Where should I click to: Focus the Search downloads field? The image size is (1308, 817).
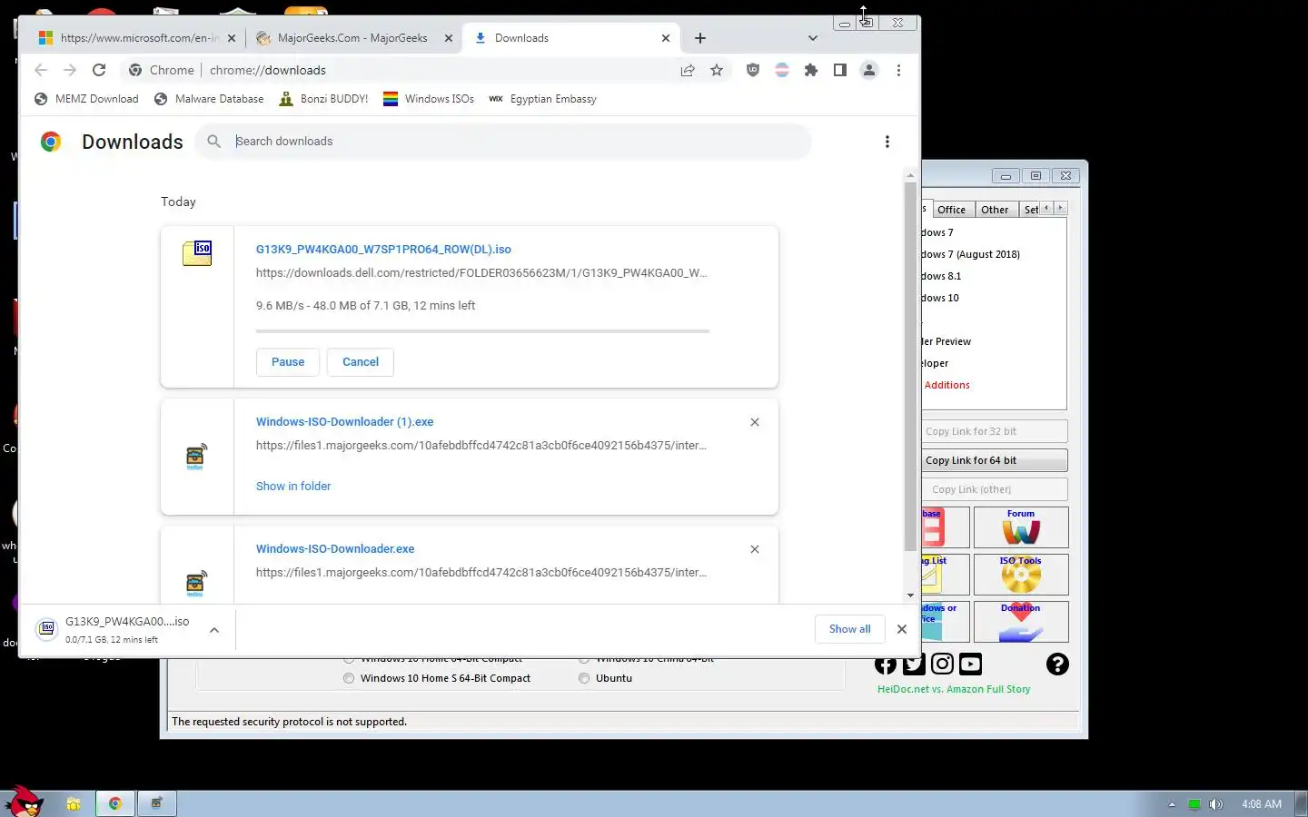504,142
